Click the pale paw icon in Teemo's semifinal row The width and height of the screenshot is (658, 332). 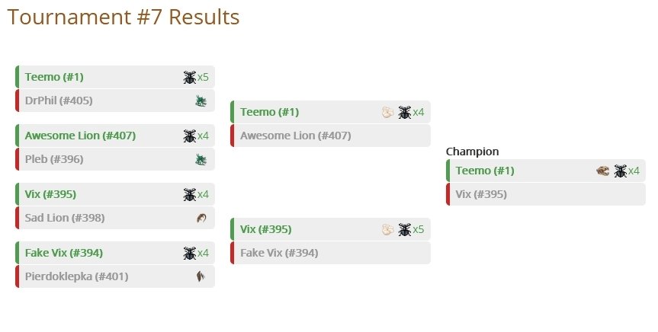(x=388, y=113)
